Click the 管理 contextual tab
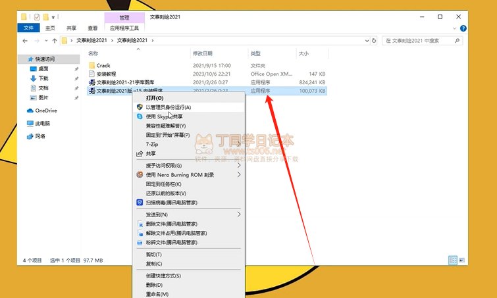The width and height of the screenshot is (497, 298). tap(124, 17)
